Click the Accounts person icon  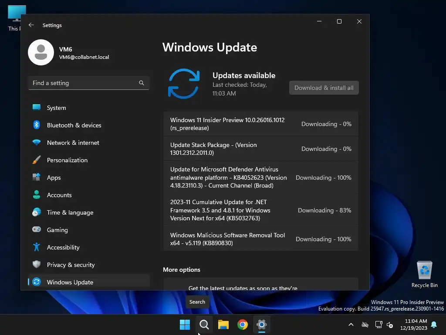(x=37, y=195)
